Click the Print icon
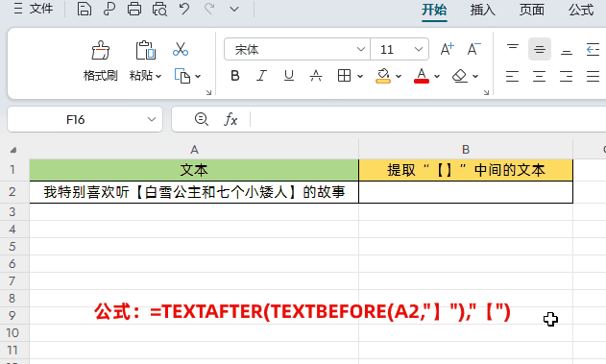Screen dimensions: 606x364 coord(134,9)
